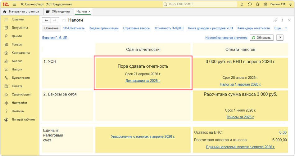295x156 pixels.
Task: Click the 0,00 ЕНС balance link
Action: (283, 132)
